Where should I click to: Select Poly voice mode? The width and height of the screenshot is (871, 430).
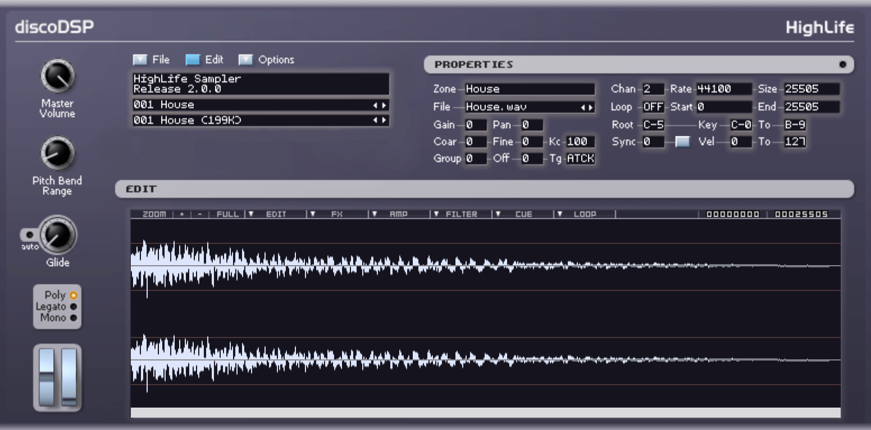click(73, 295)
